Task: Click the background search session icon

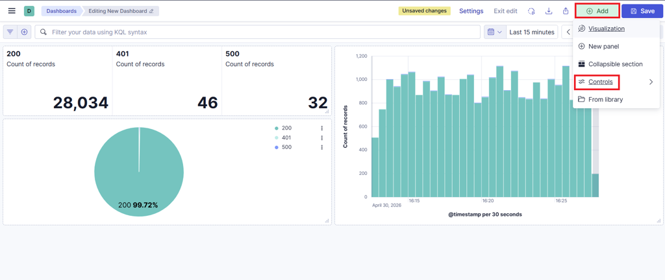Action: coord(531,11)
